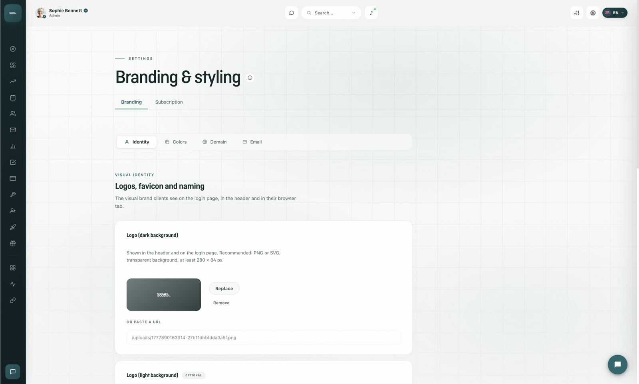This screenshot has width=639, height=384.
Task: Open the dashboard grid icon in sidebar
Action: click(x=13, y=65)
